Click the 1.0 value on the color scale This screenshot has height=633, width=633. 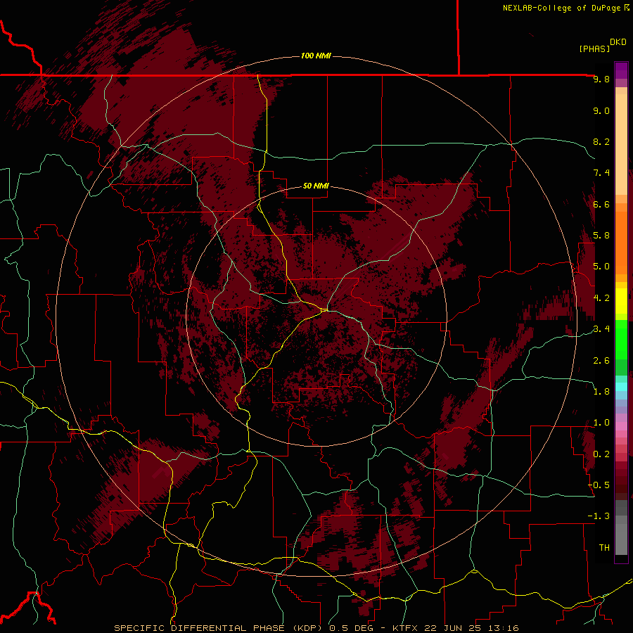[x=601, y=422]
